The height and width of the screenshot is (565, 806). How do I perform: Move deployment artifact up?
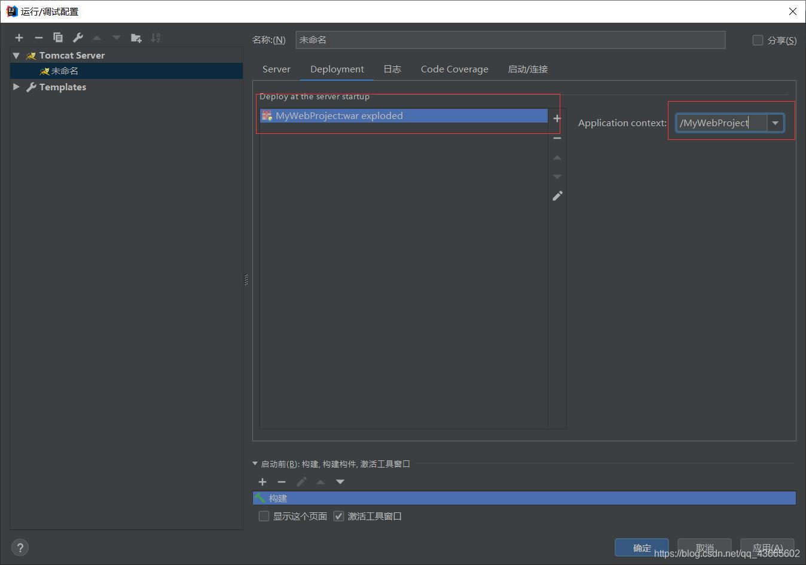point(557,157)
